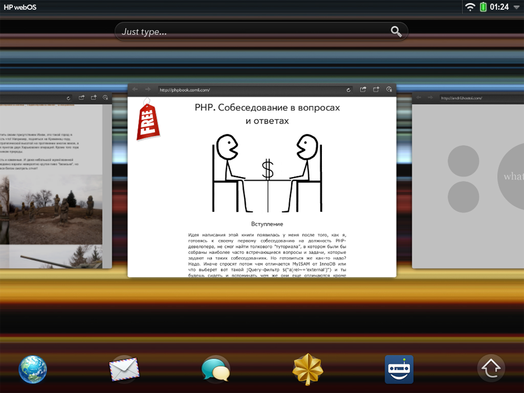The height and width of the screenshot is (393, 524).
Task: Click the upper small gray circle in right card
Action: click(463, 161)
